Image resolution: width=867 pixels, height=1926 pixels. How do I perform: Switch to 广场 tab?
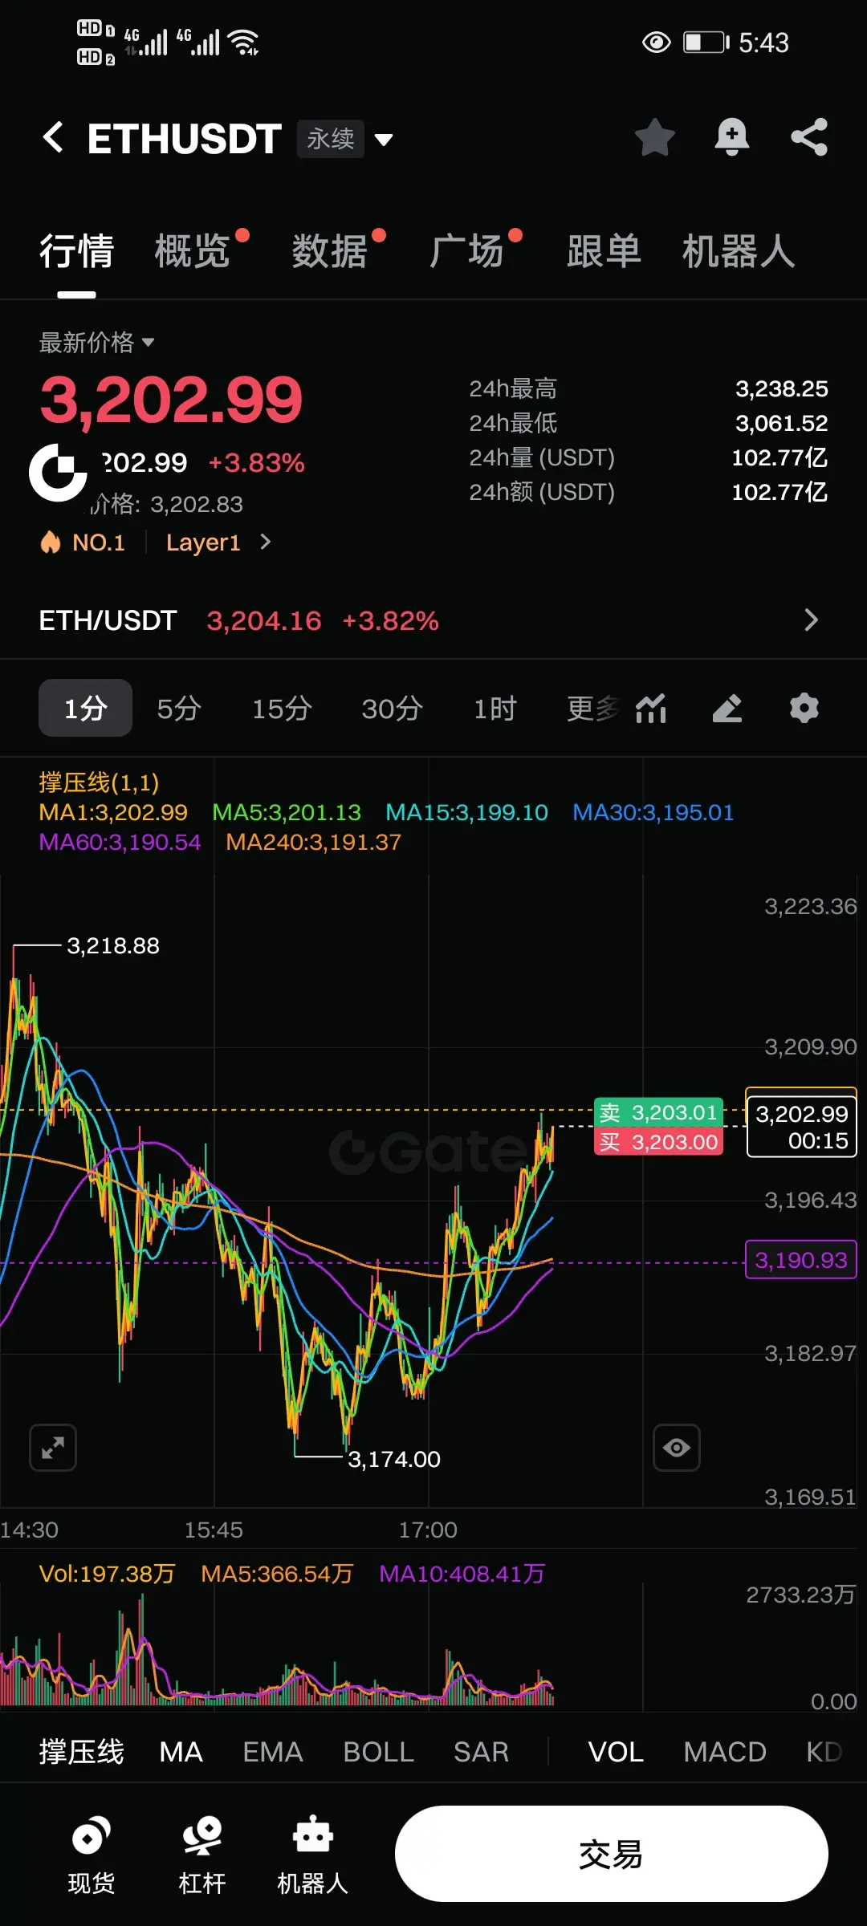point(466,251)
